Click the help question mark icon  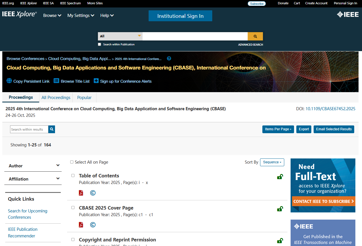pos(169,59)
